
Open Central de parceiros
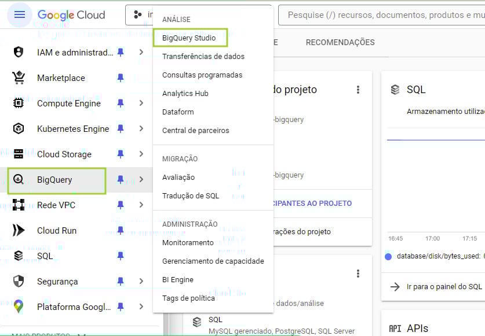tap(195, 131)
